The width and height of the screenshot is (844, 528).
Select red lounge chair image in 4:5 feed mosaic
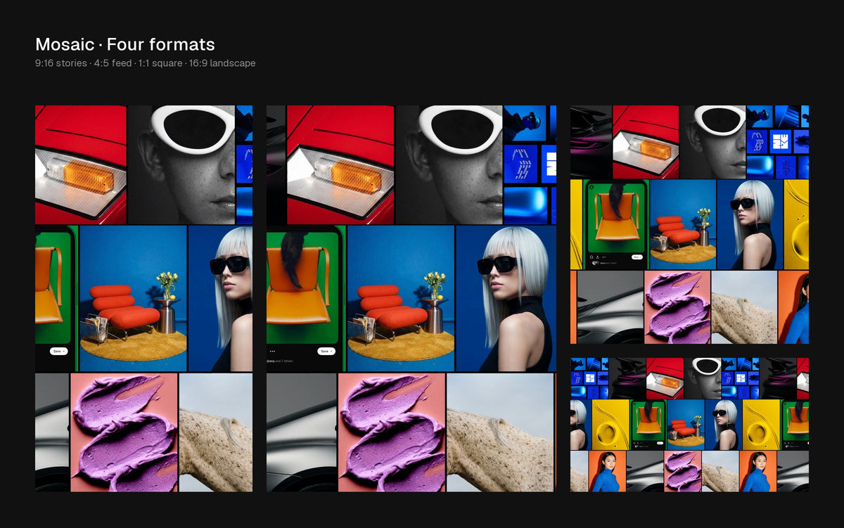click(401, 298)
